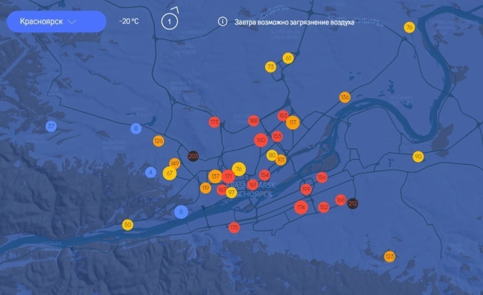This screenshot has width=483, height=295.
Task: Click the wind speed indicator showing 1
Action: click(169, 21)
